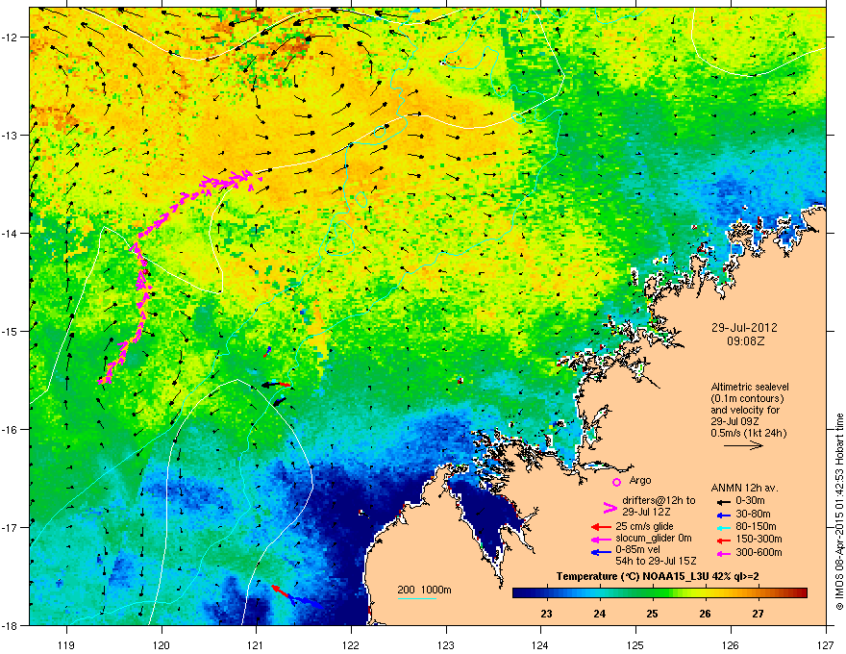The image size is (846, 654).
Task: Click the cyan bathymetry line under '200 1000m'
Action: point(417,599)
